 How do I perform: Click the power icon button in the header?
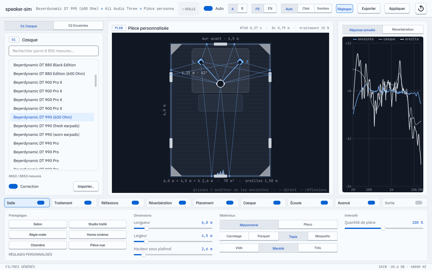(x=421, y=9)
